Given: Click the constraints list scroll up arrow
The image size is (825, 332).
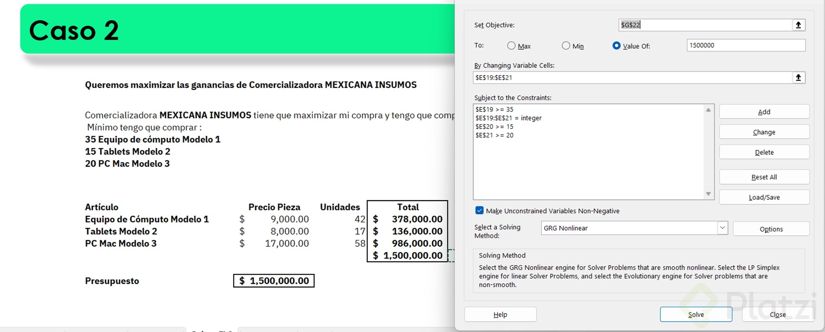Looking at the screenshot, I should click(x=708, y=110).
